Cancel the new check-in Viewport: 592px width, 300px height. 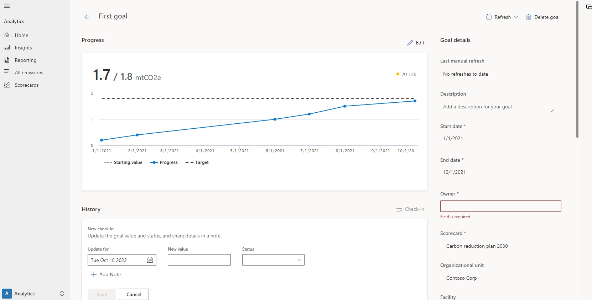click(134, 294)
